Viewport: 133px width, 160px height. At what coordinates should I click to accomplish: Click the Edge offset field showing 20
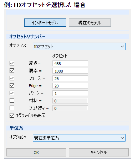pos(70,86)
